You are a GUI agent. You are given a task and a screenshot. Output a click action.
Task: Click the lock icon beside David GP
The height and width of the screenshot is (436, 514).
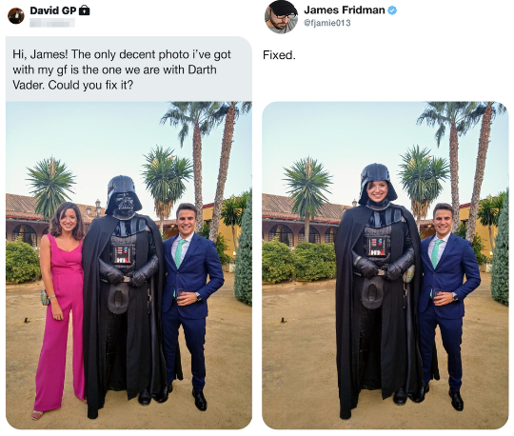pyautogui.click(x=85, y=10)
